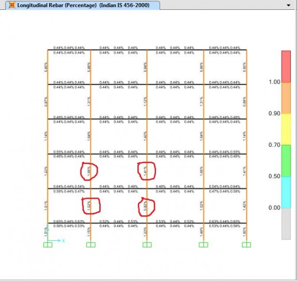Select the Longitudinal Rebar (Percentage) tab
Screen dimensions: 297x281
tap(83, 5)
